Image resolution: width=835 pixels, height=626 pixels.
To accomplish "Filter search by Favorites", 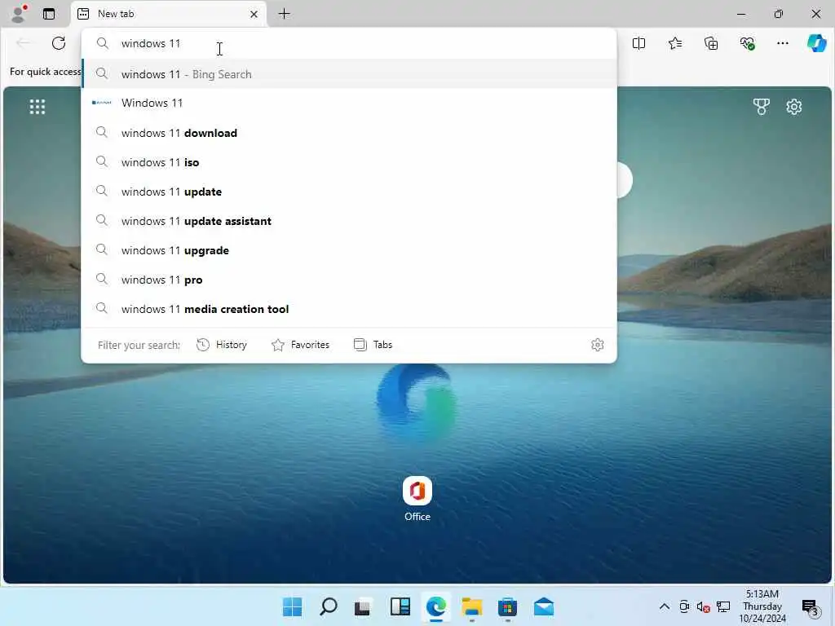I will click(x=300, y=345).
